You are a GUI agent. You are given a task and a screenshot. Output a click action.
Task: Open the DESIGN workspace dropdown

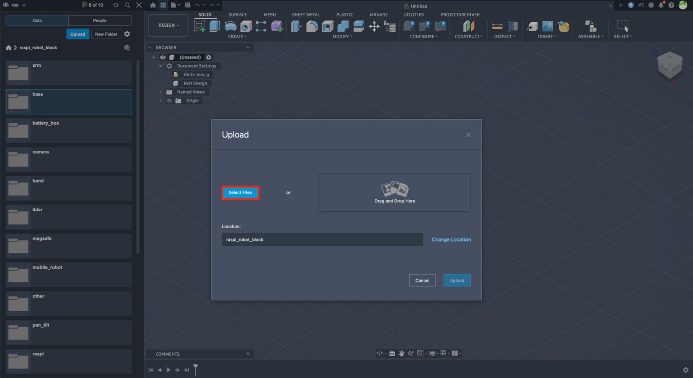[168, 25]
